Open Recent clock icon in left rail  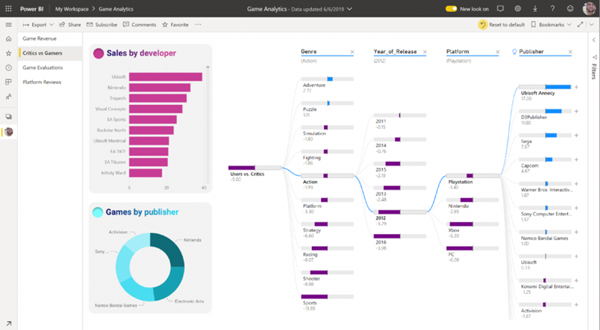(x=8, y=67)
